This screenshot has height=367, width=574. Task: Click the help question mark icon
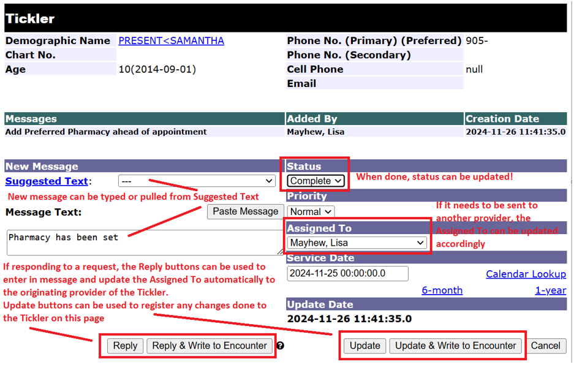(280, 346)
